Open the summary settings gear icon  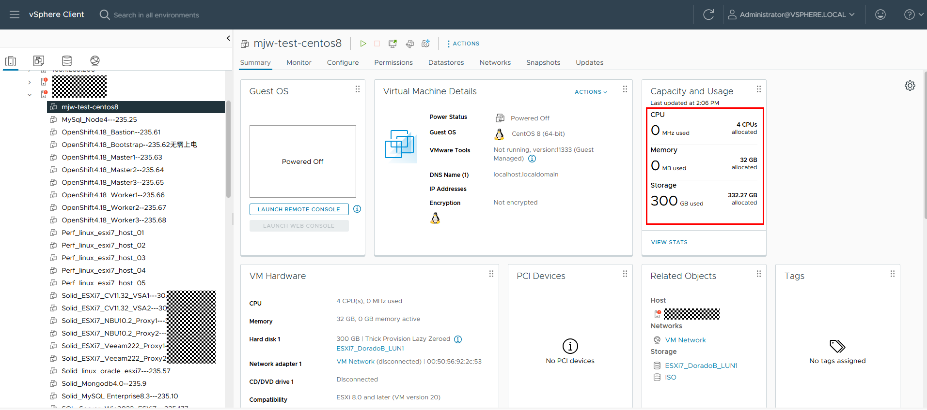(910, 86)
